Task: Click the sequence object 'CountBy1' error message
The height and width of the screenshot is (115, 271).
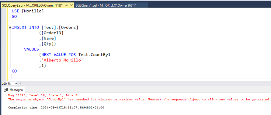Action: 139,99
